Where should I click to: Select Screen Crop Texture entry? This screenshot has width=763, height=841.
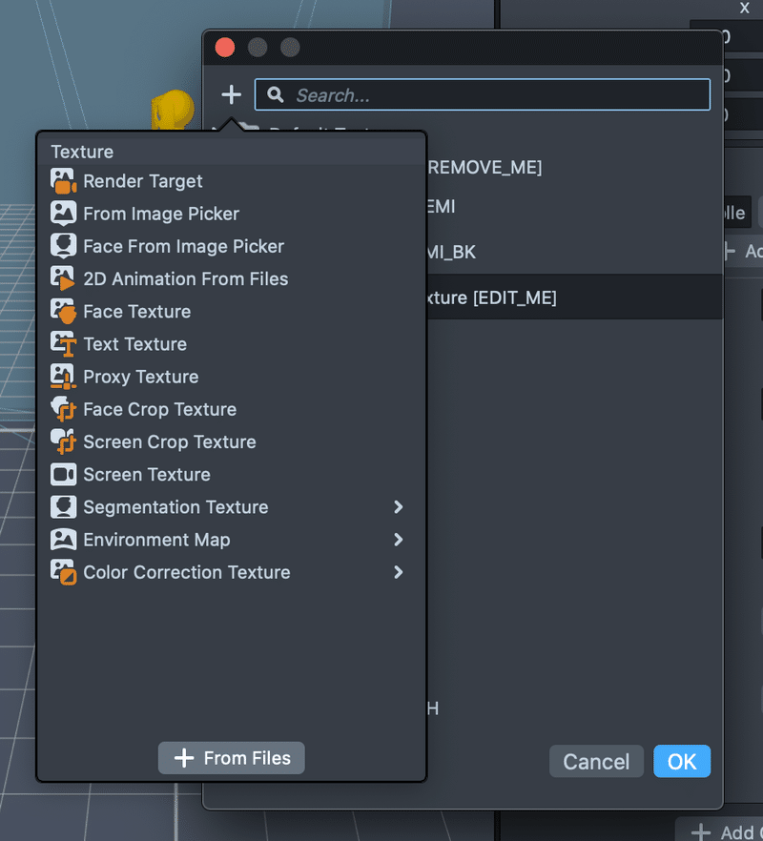(231, 442)
